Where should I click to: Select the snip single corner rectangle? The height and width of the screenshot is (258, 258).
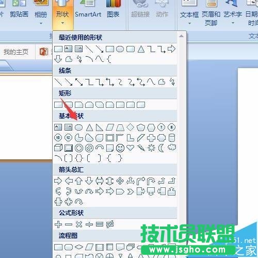(x=79, y=105)
